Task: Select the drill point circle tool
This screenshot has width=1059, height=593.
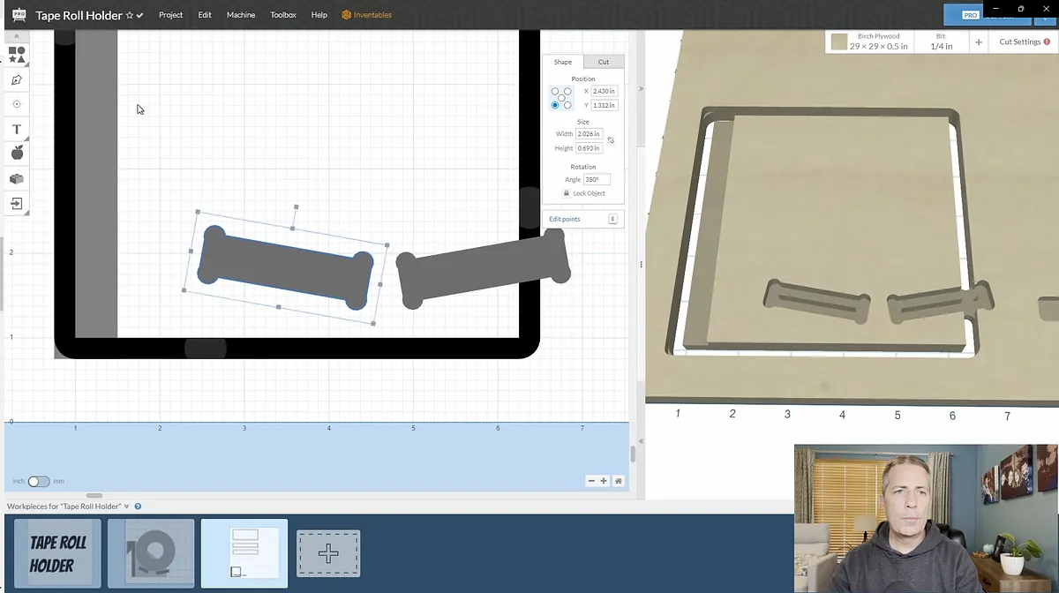Action: tap(16, 104)
